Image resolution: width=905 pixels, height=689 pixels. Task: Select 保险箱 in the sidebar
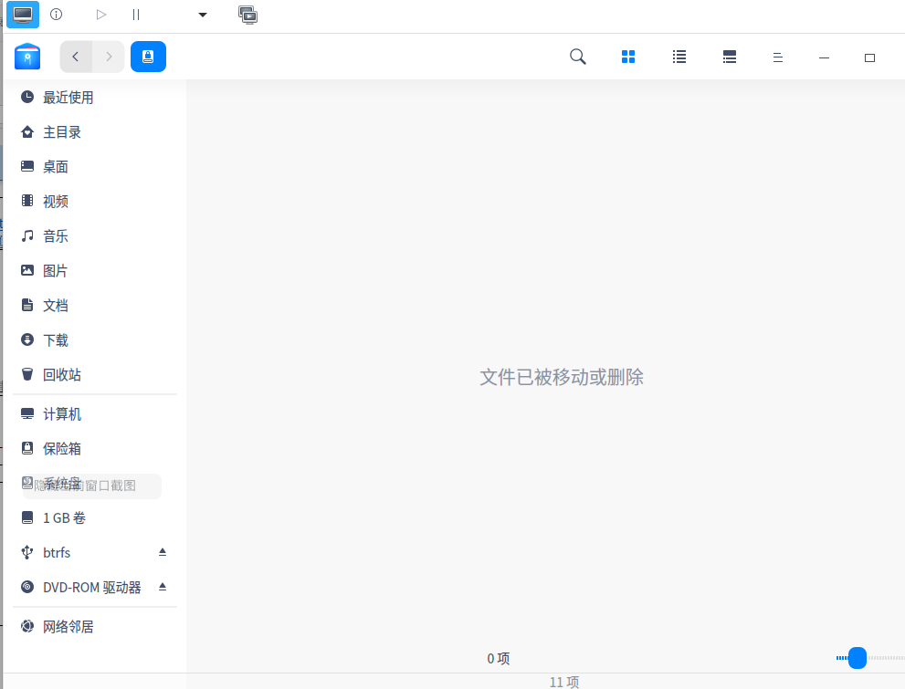(x=61, y=449)
